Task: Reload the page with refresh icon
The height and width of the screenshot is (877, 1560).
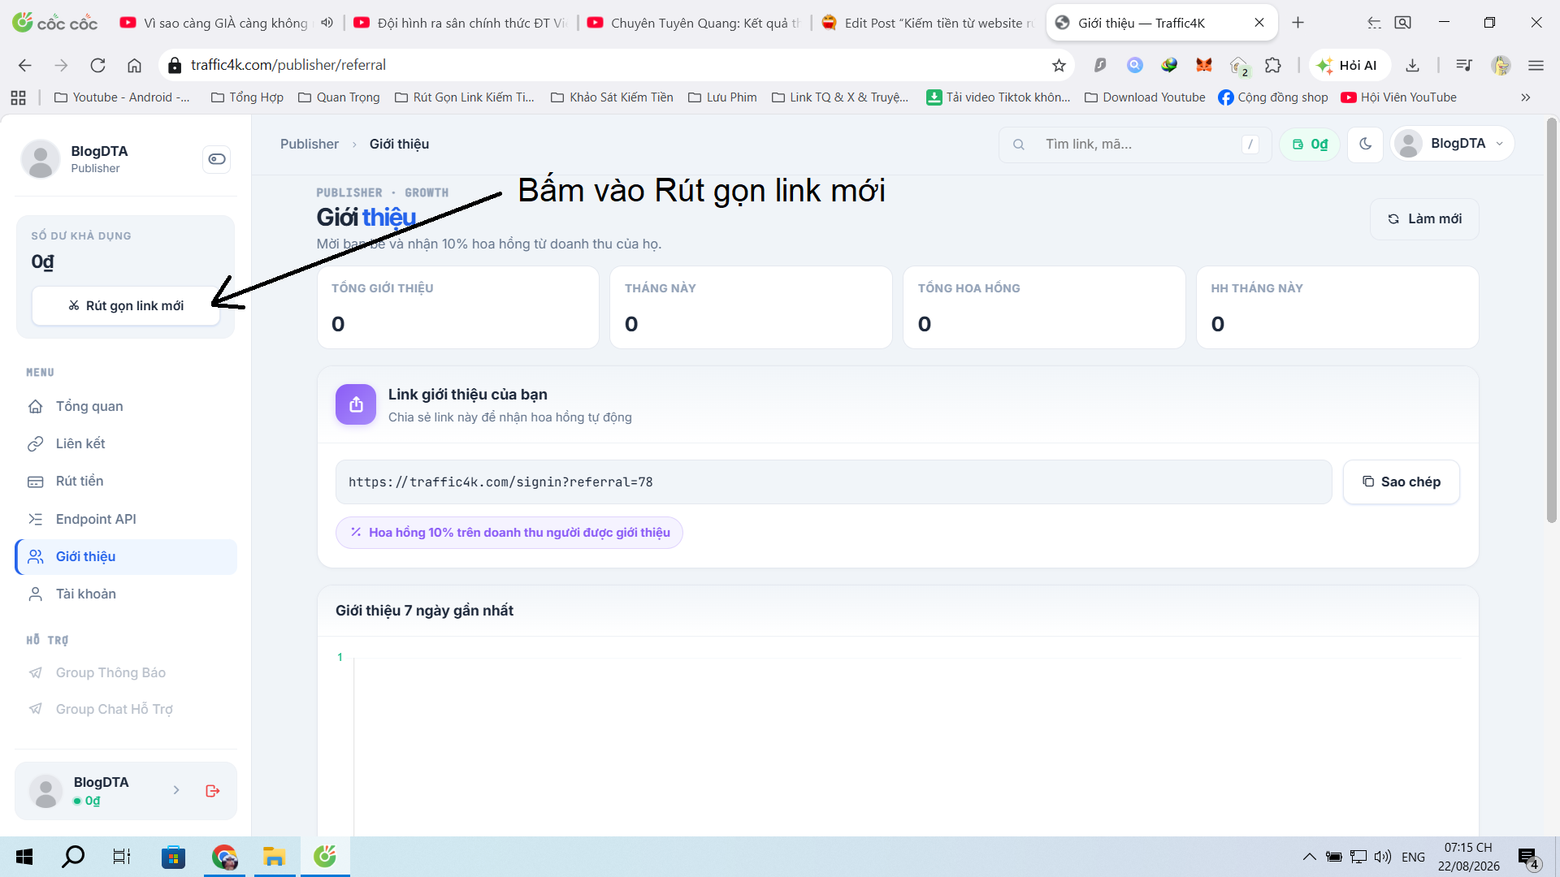Action: coord(97,65)
